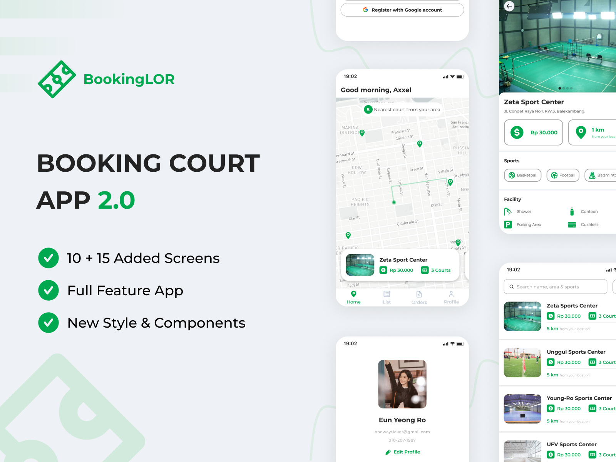Click the checkmark beside New Style & Components

click(49, 323)
